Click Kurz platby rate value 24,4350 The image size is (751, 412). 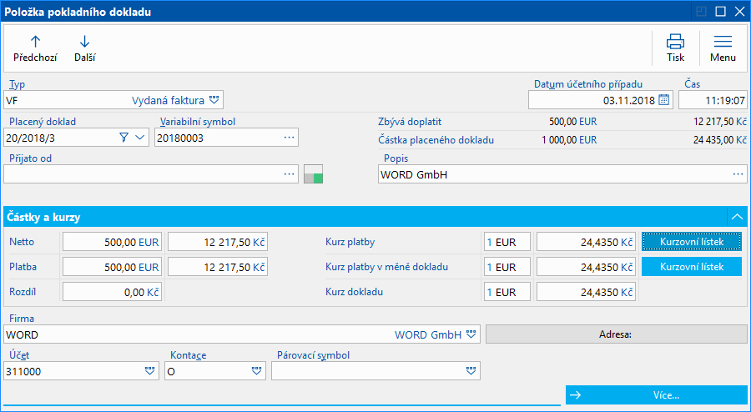coord(586,242)
